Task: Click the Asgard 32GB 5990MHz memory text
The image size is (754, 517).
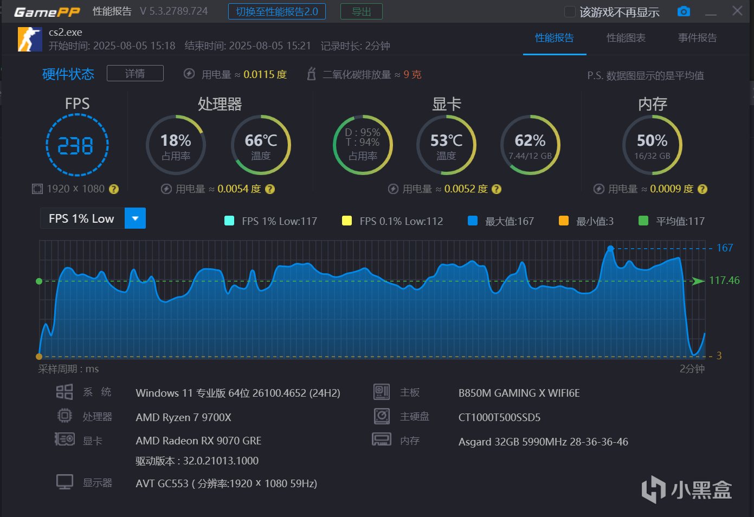Action: (543, 442)
